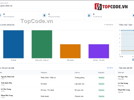Click the active departments bookmark icon
This screenshot has width=134, height=100.
click(x=44, y=15)
